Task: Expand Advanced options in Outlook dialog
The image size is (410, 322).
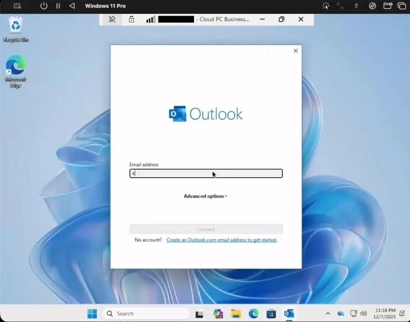Action: point(205,196)
